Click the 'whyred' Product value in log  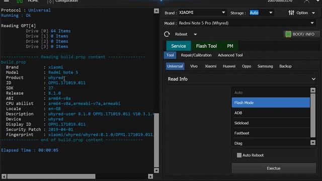click(56, 77)
